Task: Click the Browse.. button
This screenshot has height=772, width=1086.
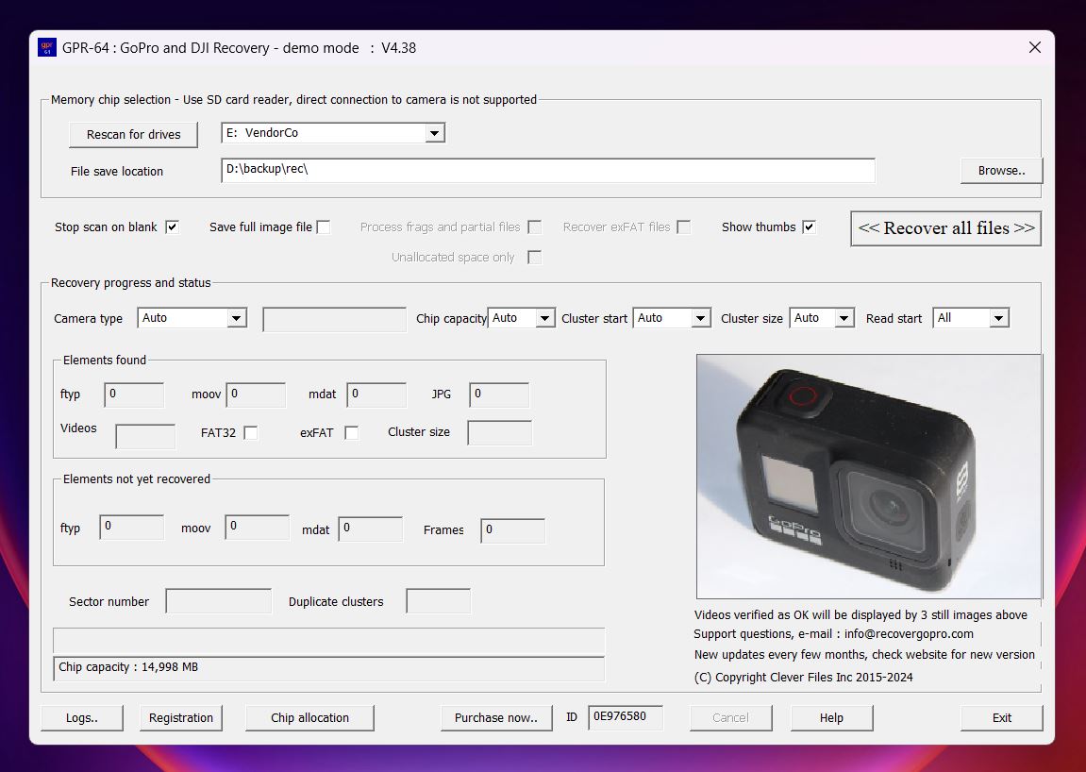Action: (x=1001, y=171)
